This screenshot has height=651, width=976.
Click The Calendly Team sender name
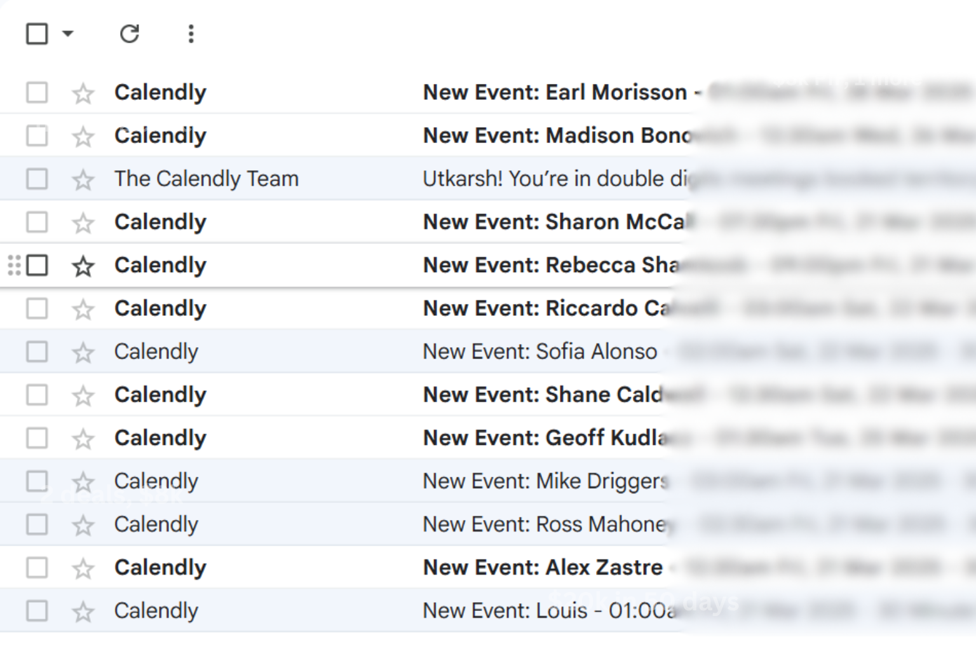coord(207,179)
